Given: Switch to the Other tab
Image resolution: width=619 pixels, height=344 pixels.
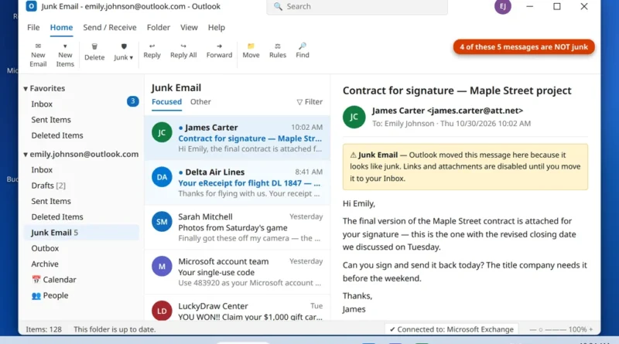Looking at the screenshot, I should click(x=200, y=102).
